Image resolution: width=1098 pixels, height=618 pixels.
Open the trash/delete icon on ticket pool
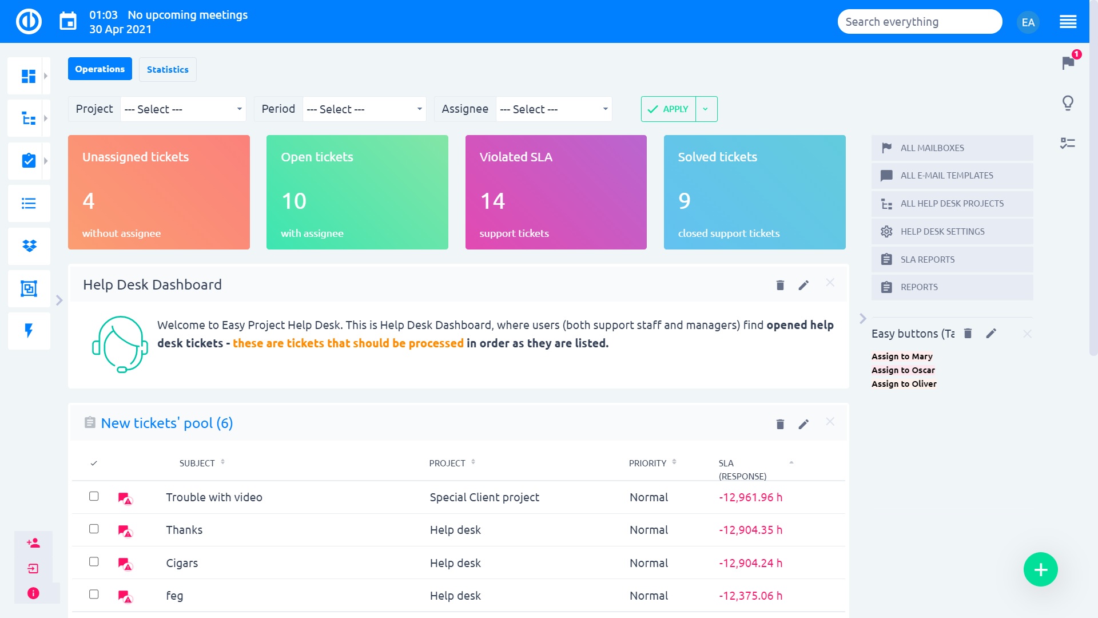pos(780,423)
